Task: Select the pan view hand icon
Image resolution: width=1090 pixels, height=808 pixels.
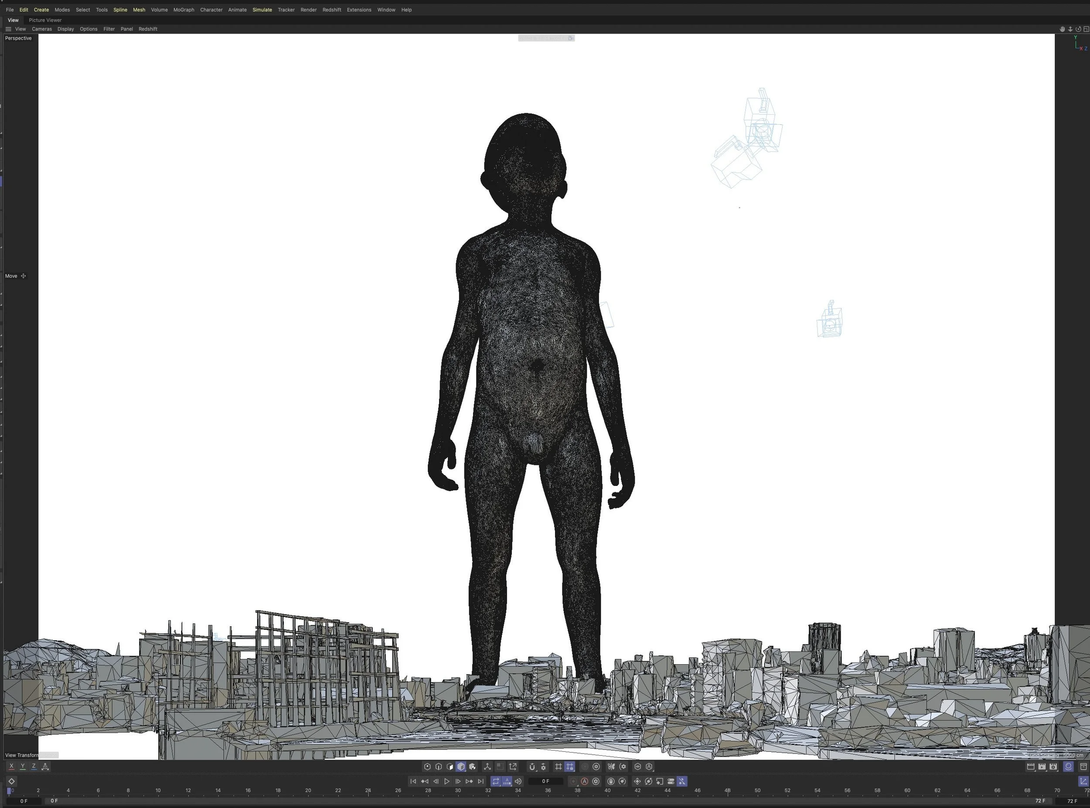Action: pyautogui.click(x=1062, y=29)
